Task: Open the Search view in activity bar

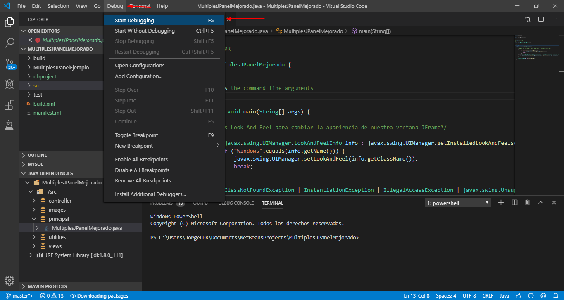Action: 9,43
